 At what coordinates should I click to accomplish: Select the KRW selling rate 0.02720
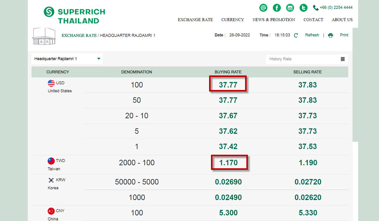pyautogui.click(x=308, y=182)
